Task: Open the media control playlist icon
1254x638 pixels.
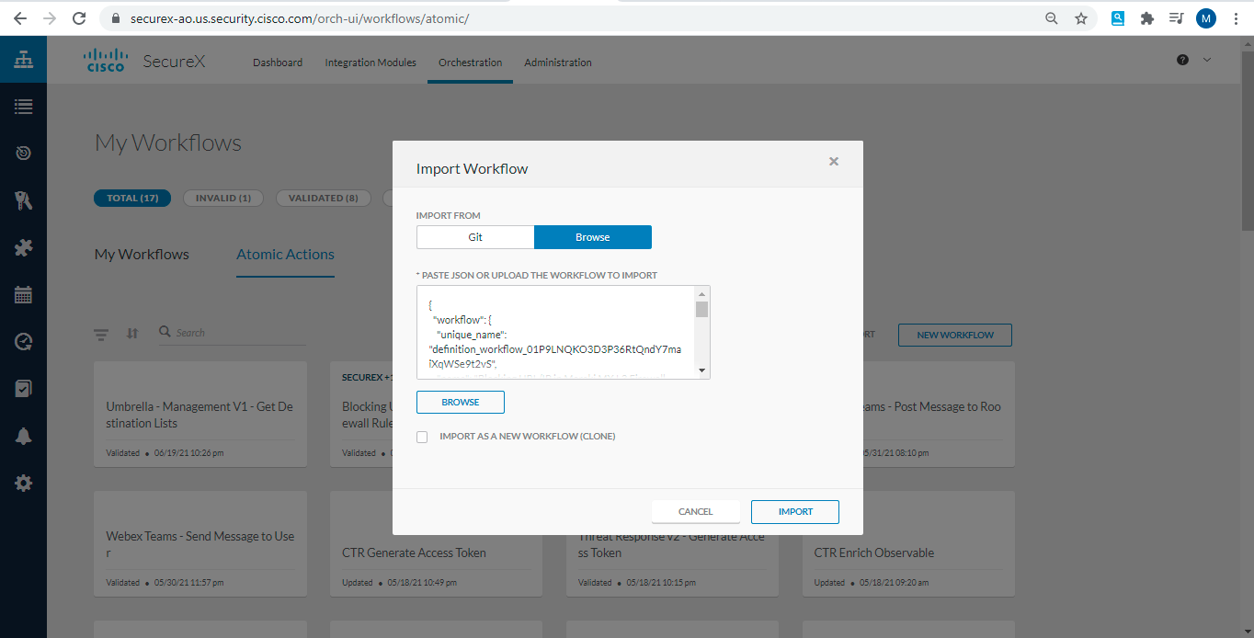Action: (1176, 18)
